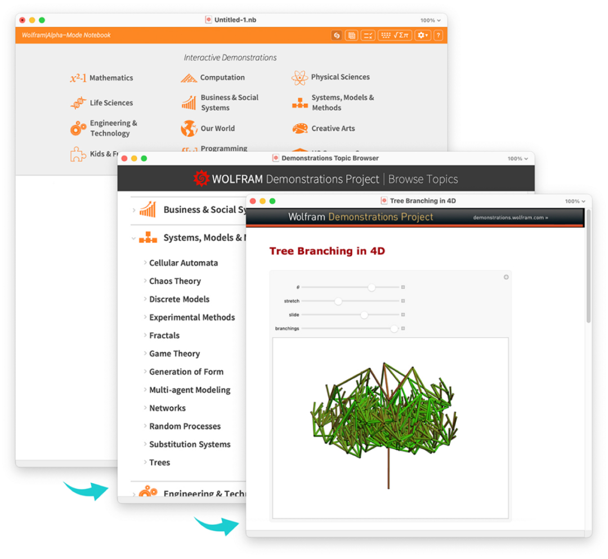
Task: Click the Systems, Models & Methods blocks icon in Untitled-1.nb
Action: coord(299,102)
